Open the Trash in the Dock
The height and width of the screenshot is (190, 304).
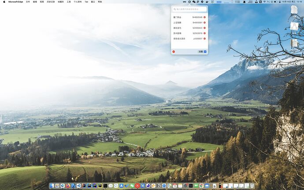coord(252,186)
